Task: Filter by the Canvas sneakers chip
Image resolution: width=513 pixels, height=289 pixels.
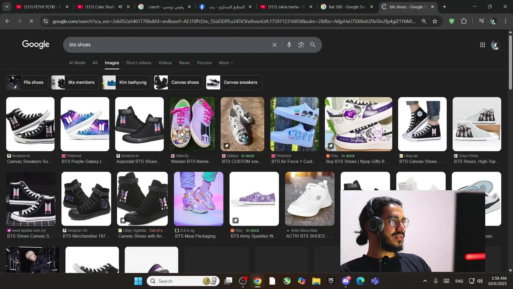Action: (234, 82)
